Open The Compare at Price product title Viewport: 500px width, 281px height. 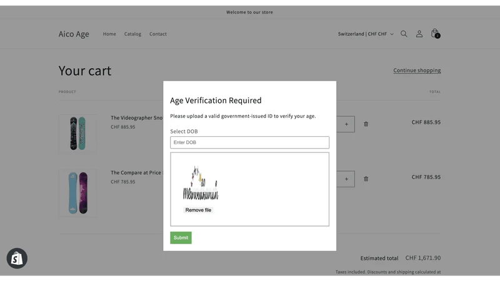pyautogui.click(x=137, y=172)
